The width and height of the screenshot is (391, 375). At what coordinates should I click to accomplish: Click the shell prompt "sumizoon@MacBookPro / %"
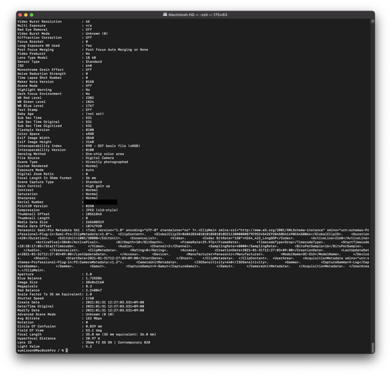41,351
